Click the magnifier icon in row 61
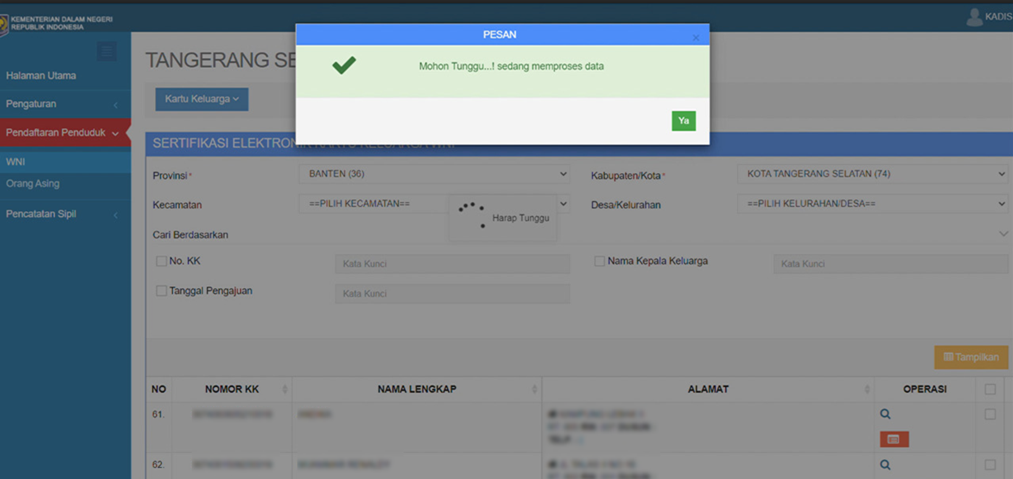This screenshot has height=479, width=1013. pos(885,414)
